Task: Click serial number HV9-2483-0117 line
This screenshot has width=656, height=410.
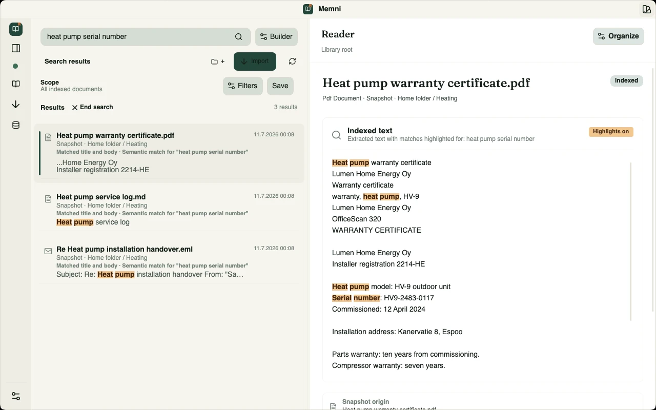Action: 383,298
